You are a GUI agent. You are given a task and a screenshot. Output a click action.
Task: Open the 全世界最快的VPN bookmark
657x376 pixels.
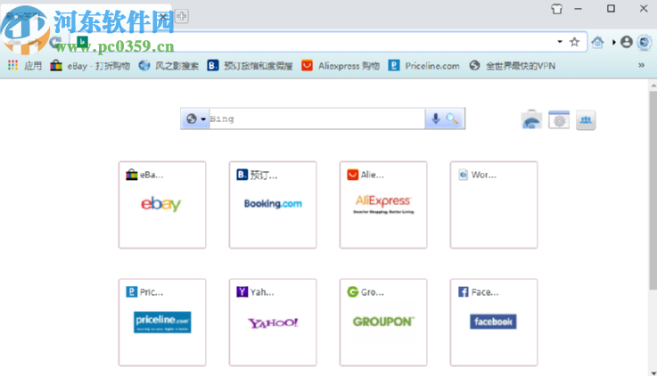(x=512, y=66)
